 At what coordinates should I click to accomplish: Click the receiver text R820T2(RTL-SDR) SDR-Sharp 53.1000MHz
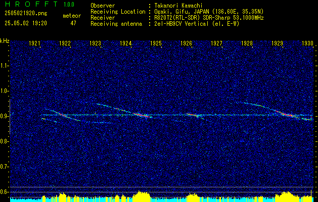(x=209, y=18)
